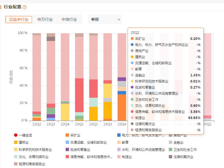Open the 季报 period dropdown

click(x=105, y=19)
